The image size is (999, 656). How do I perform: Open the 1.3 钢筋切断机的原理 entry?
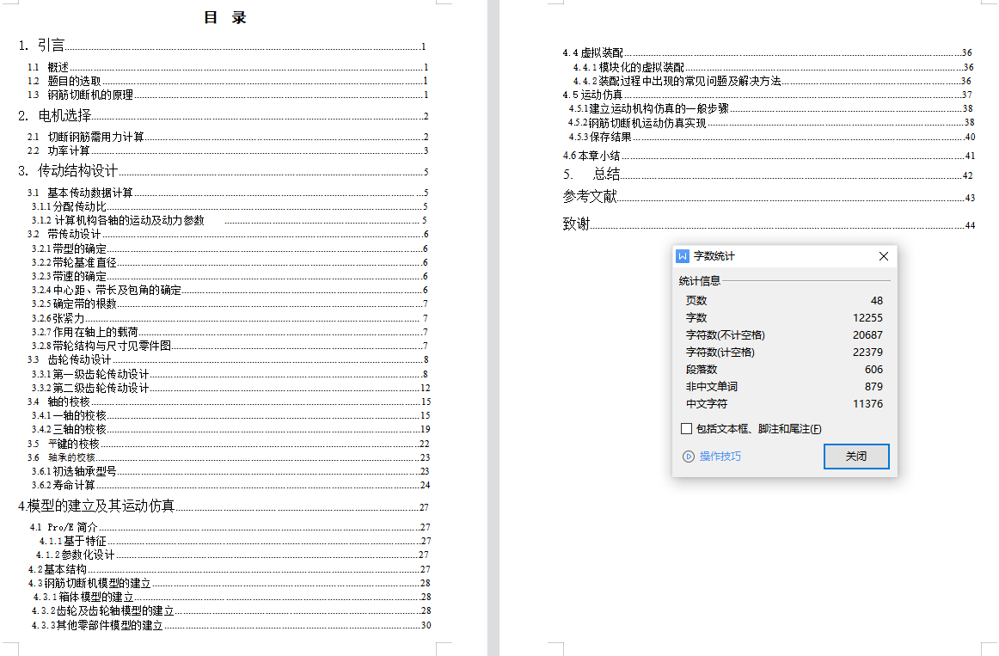pos(80,95)
